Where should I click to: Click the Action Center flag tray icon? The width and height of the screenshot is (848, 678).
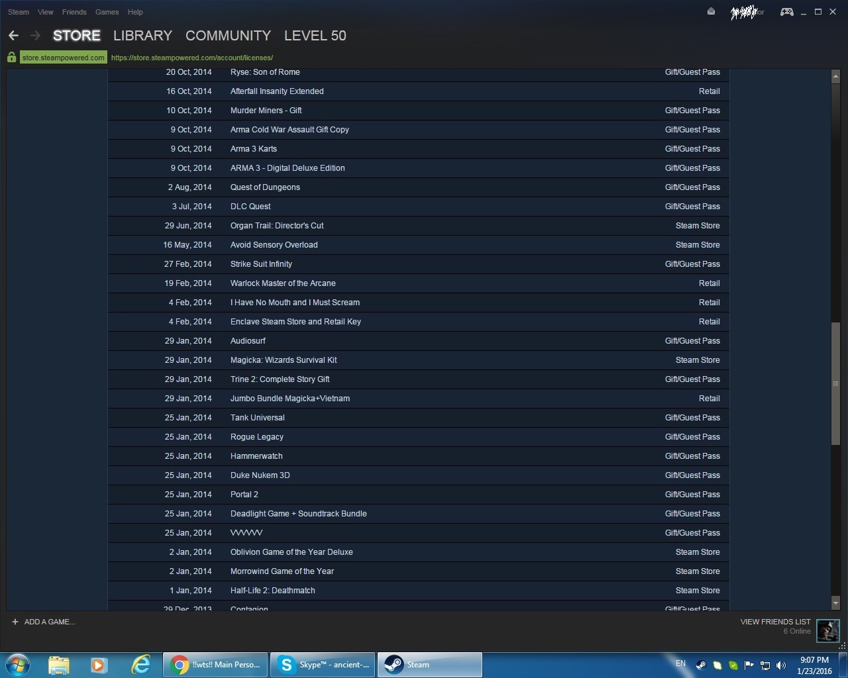pos(749,665)
